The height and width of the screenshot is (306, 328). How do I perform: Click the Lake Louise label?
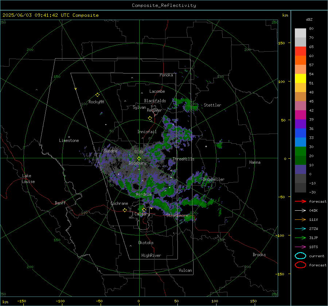[x=28, y=179]
